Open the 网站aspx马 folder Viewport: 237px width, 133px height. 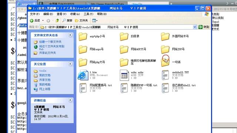[91, 49]
